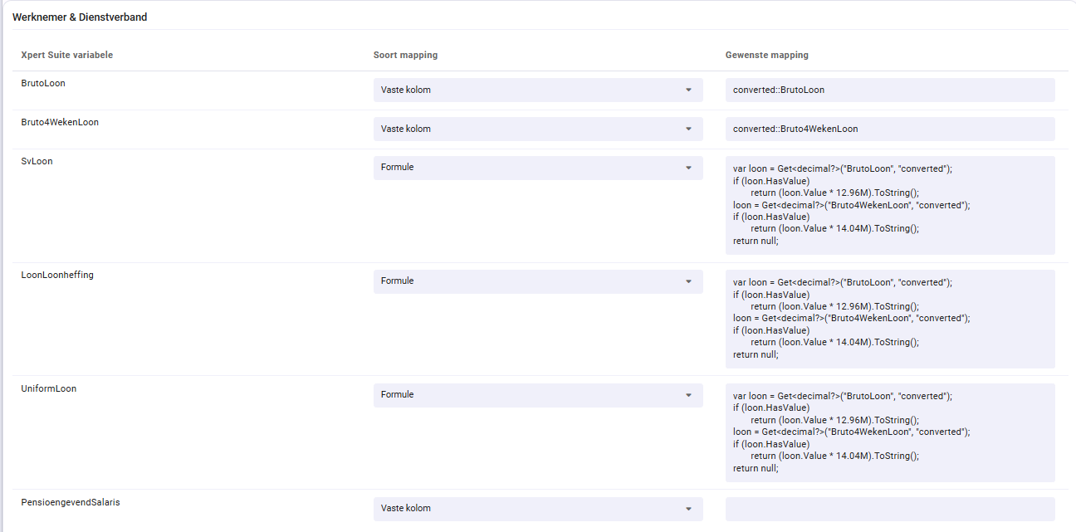Click the SvLoon formula text area
Viewport: 1076px width, 532px height.
tap(890, 205)
